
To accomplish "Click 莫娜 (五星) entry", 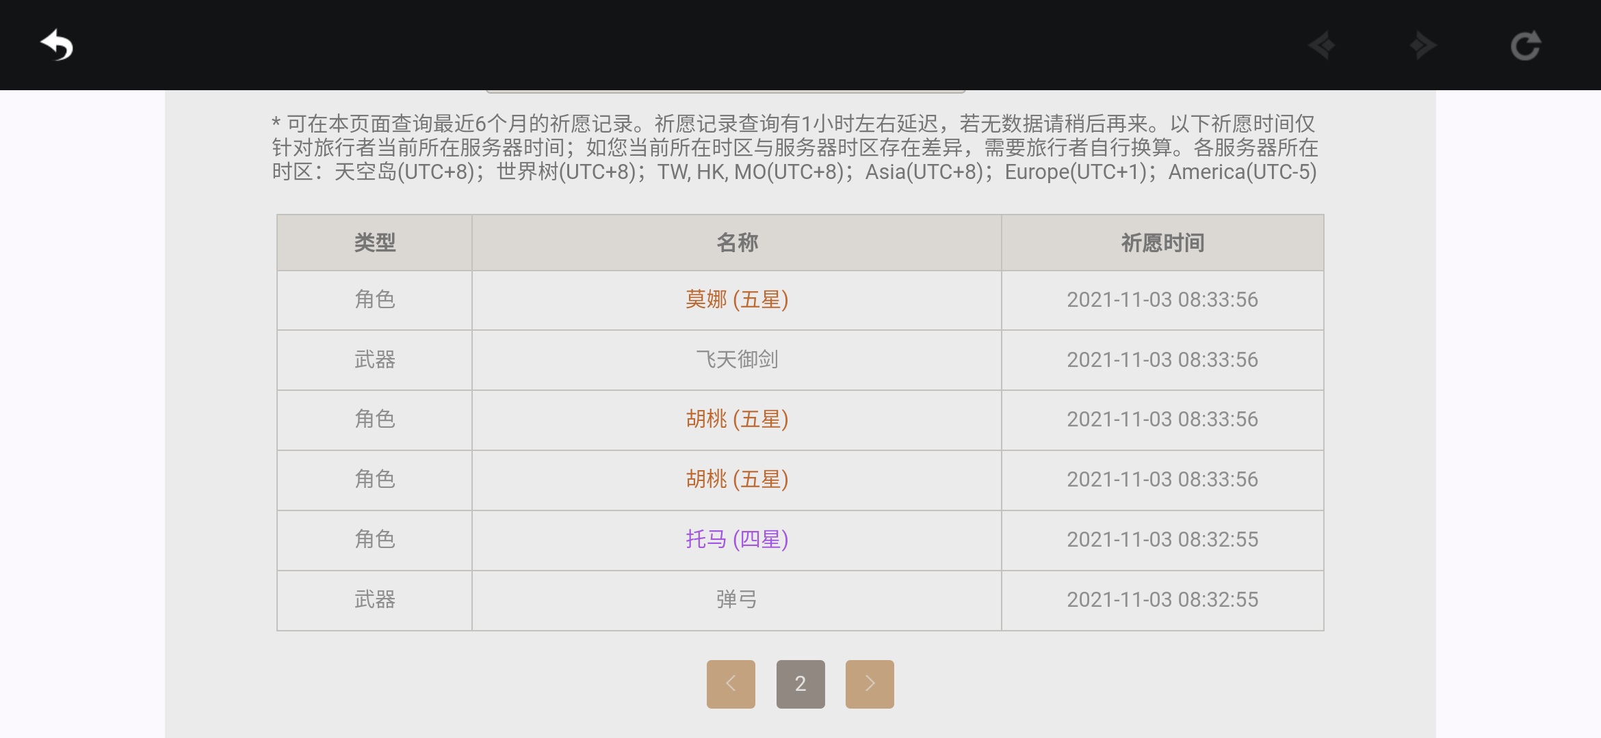I will [737, 299].
